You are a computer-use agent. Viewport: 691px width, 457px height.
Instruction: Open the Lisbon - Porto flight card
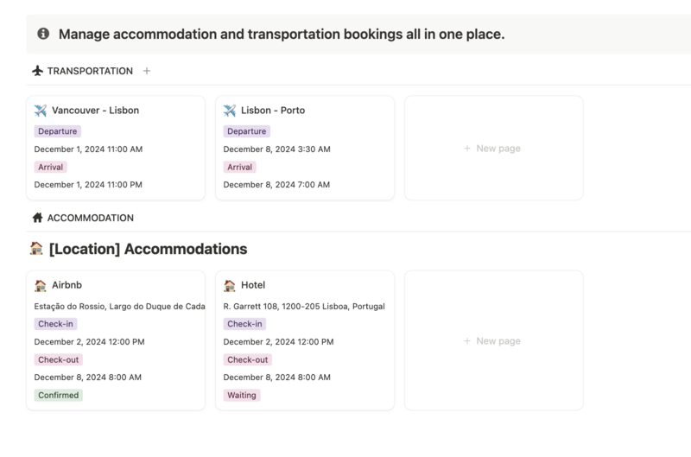coord(305,148)
